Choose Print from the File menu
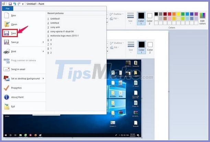Screen dimensions: 210x142 tap(22, 52)
